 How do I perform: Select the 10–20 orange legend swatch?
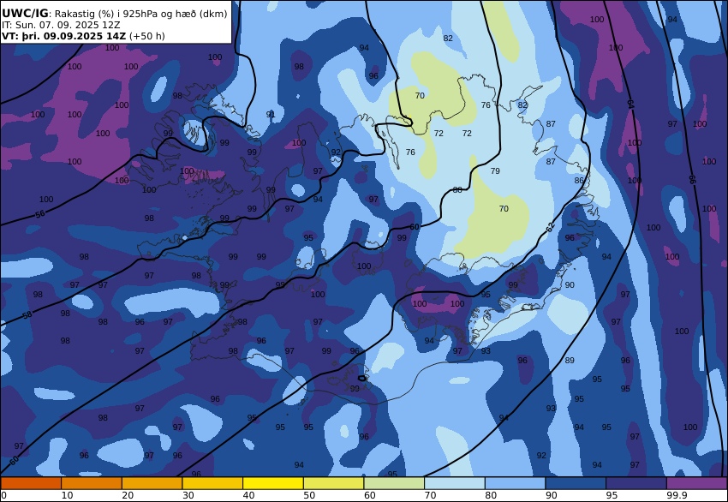click(x=92, y=483)
